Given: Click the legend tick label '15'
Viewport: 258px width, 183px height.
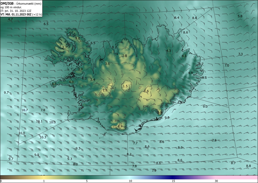Looking at the screenshot, I should [x=173, y=181].
